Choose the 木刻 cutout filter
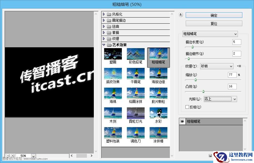The image size is (254, 163). point(113,113)
